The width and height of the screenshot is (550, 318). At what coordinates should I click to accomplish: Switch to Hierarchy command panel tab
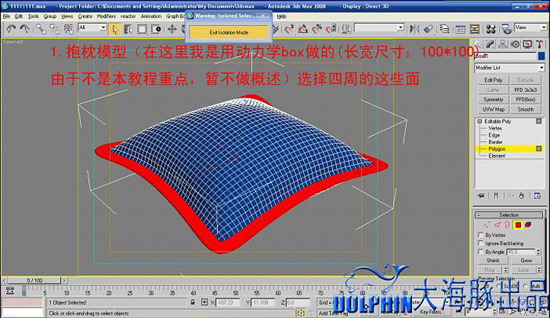pyautogui.click(x=503, y=44)
